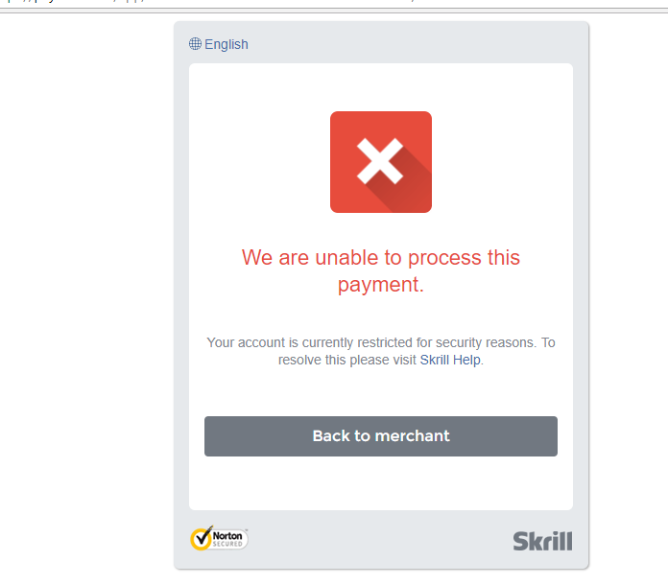Screen dimensions: 668x585
Task: Click the gray header area right of English
Action: click(409, 42)
